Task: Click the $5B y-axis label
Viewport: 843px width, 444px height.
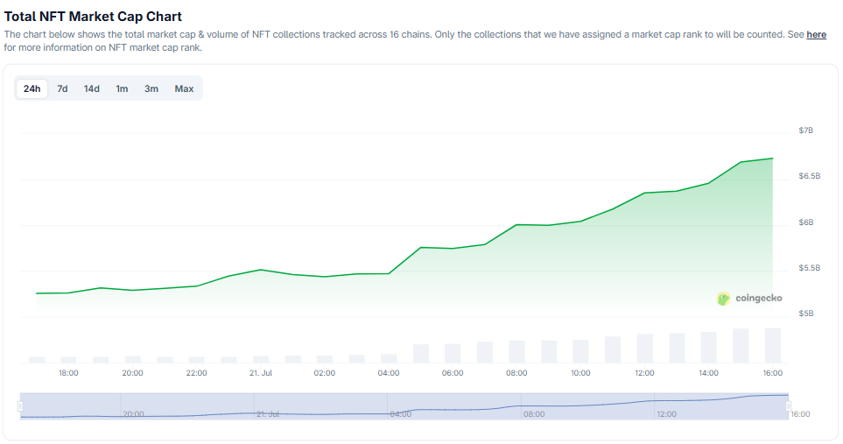Action: (x=806, y=314)
